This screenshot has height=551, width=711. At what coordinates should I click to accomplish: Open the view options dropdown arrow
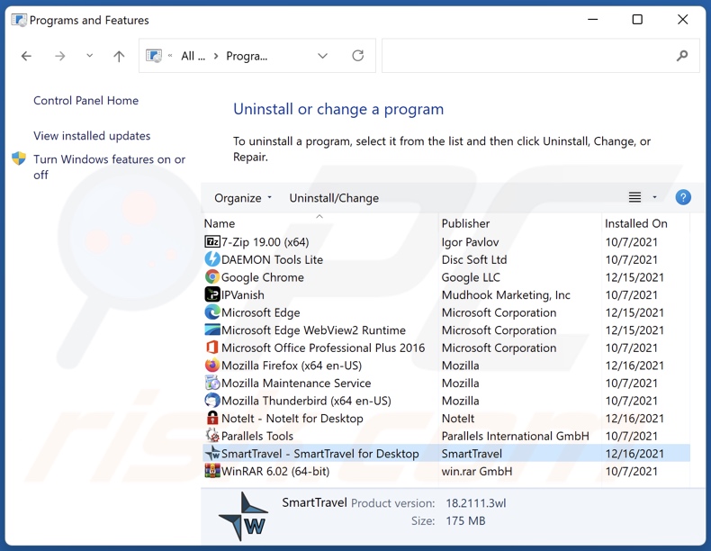click(654, 197)
